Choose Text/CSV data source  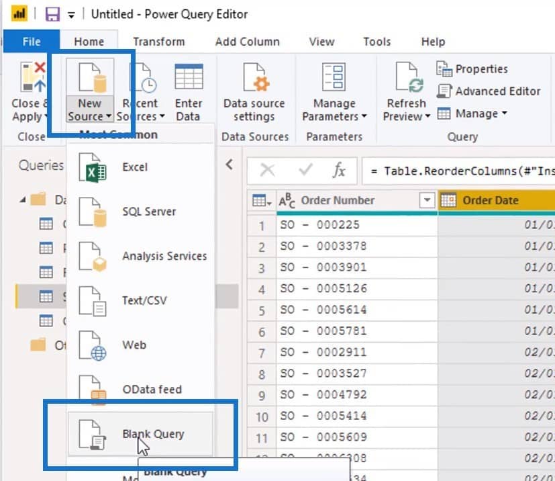pyautogui.click(x=140, y=301)
